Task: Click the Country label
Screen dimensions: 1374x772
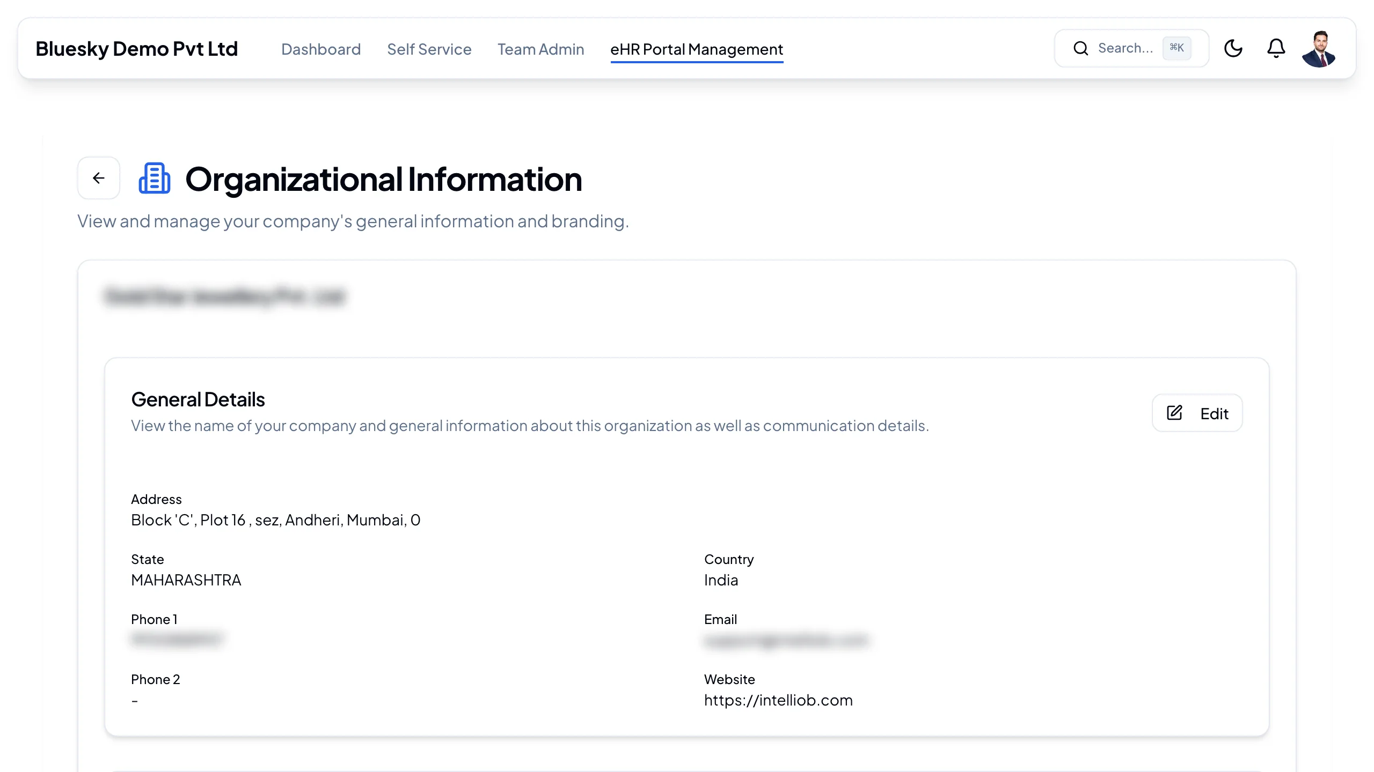Action: coord(729,559)
